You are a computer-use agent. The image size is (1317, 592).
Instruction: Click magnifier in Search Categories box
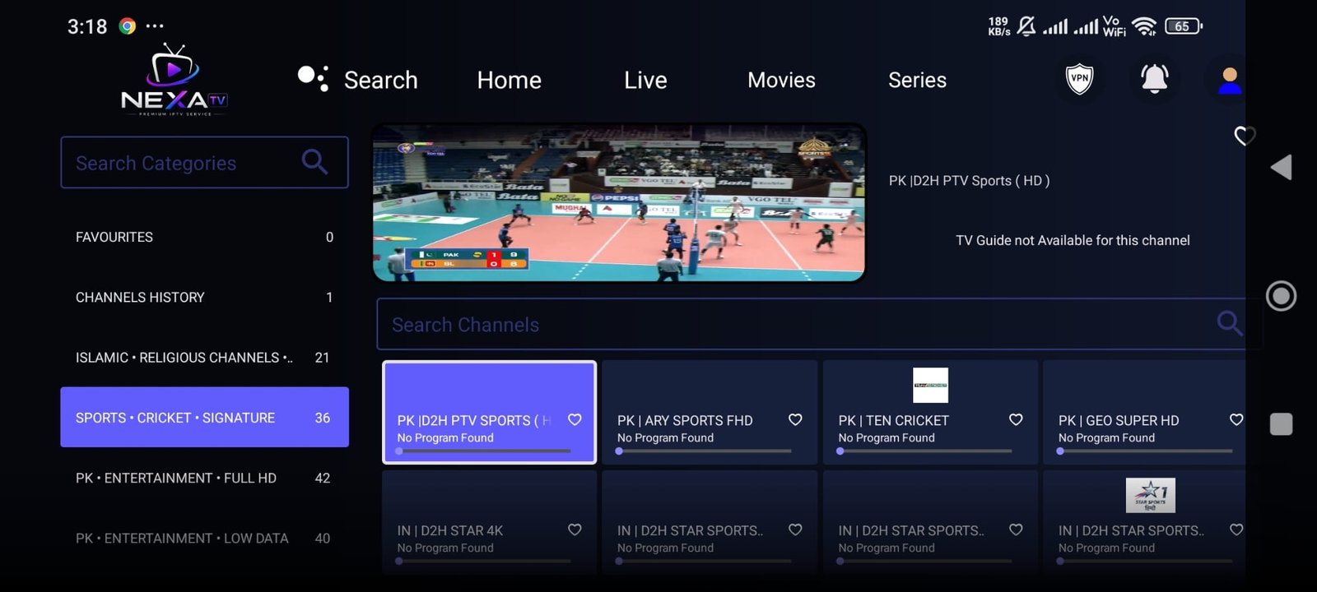(x=314, y=162)
